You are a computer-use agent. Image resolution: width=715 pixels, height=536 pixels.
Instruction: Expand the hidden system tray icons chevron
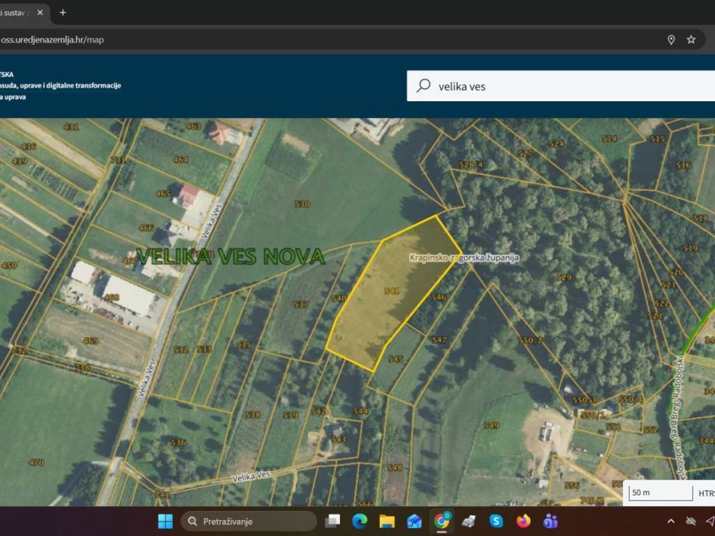pos(671,521)
